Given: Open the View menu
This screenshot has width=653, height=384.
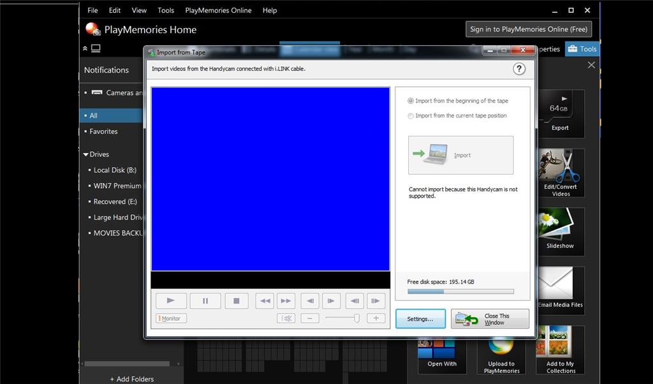Looking at the screenshot, I should pos(139,10).
